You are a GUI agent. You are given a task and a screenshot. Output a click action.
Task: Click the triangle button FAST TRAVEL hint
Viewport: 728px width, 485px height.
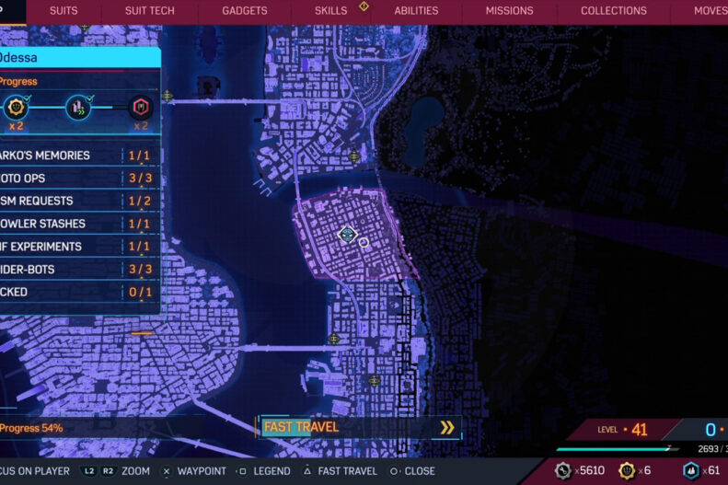pyautogui.click(x=306, y=471)
